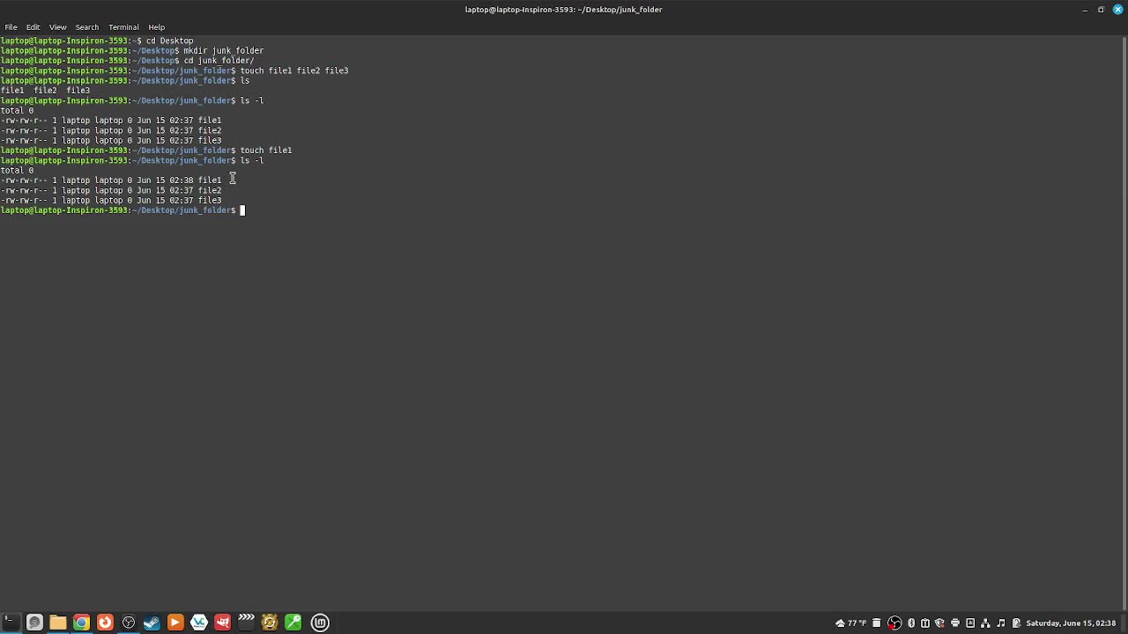
Task: Click the cursor at the last prompt
Action: (243, 210)
